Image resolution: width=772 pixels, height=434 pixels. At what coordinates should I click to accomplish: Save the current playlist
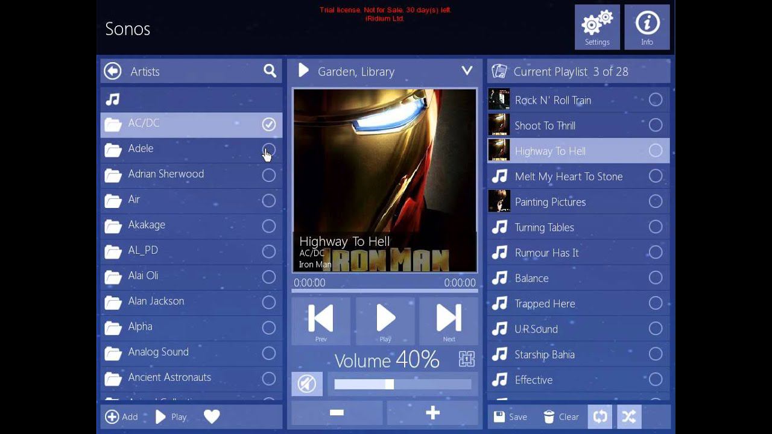click(x=510, y=417)
